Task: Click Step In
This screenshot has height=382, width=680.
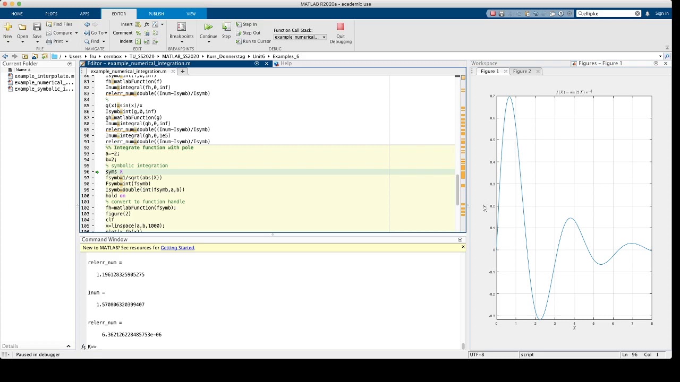Action: (x=246, y=24)
